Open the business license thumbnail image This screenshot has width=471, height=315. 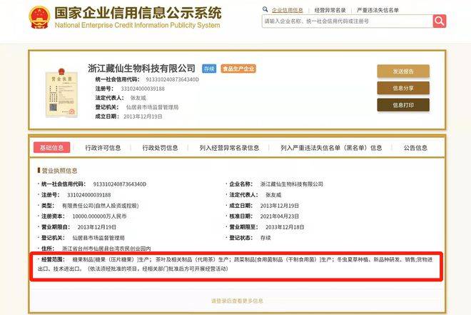[61, 93]
